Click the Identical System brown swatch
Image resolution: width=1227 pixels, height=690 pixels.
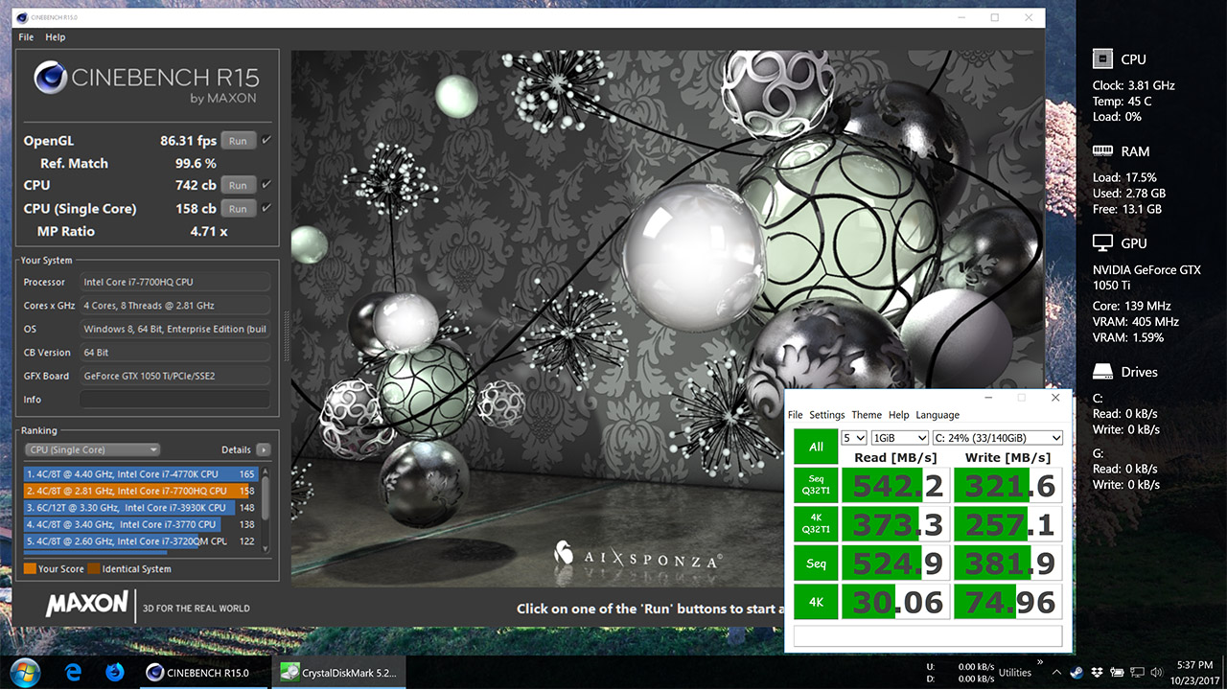(x=93, y=569)
